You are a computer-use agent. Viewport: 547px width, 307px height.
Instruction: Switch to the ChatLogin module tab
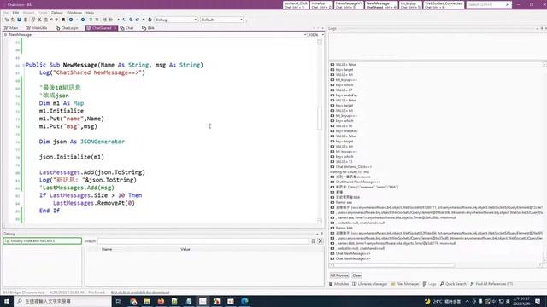pyautogui.click(x=68, y=28)
